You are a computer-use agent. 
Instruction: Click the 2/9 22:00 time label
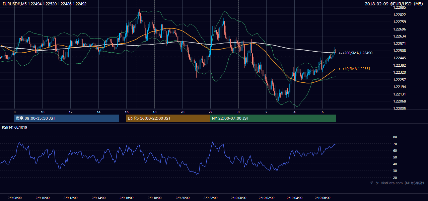tap(211, 198)
